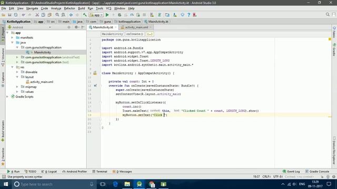Select activity_main.xml in the project tree
Viewport: 337px width, 189px height.
click(x=42, y=82)
